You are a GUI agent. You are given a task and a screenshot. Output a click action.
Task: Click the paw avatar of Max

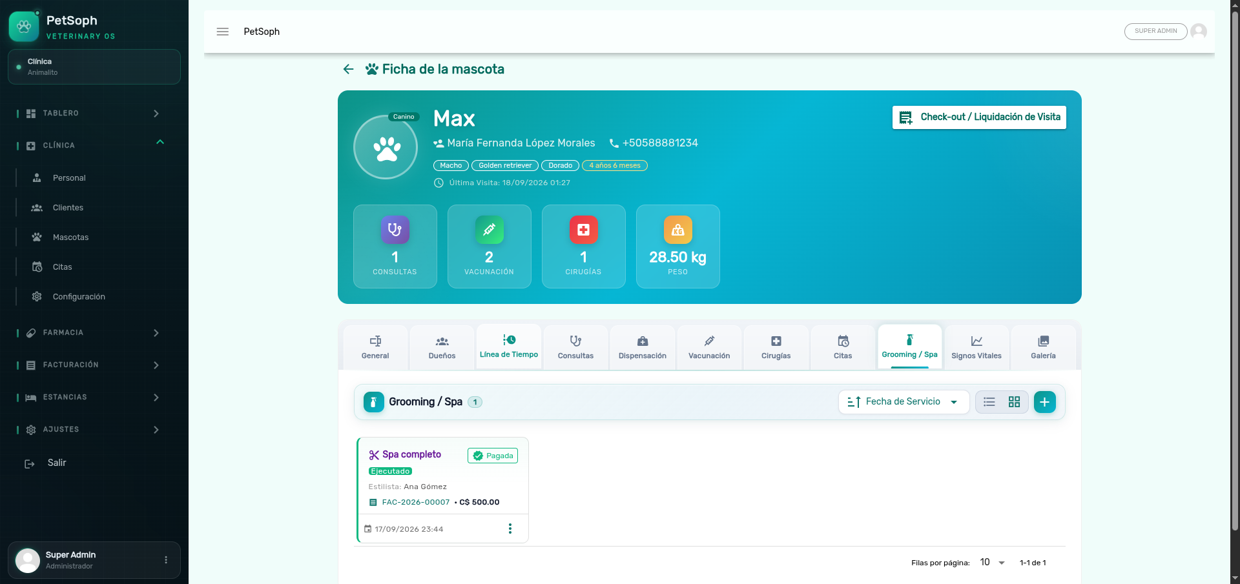[x=386, y=148]
